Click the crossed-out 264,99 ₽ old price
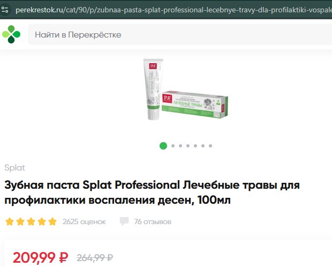 tap(95, 258)
